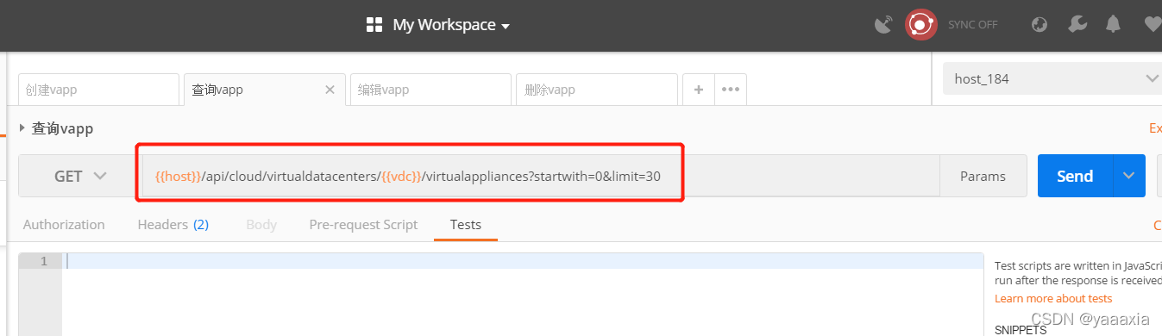
Task: Switch to the Headers (2) tab
Action: pyautogui.click(x=173, y=224)
